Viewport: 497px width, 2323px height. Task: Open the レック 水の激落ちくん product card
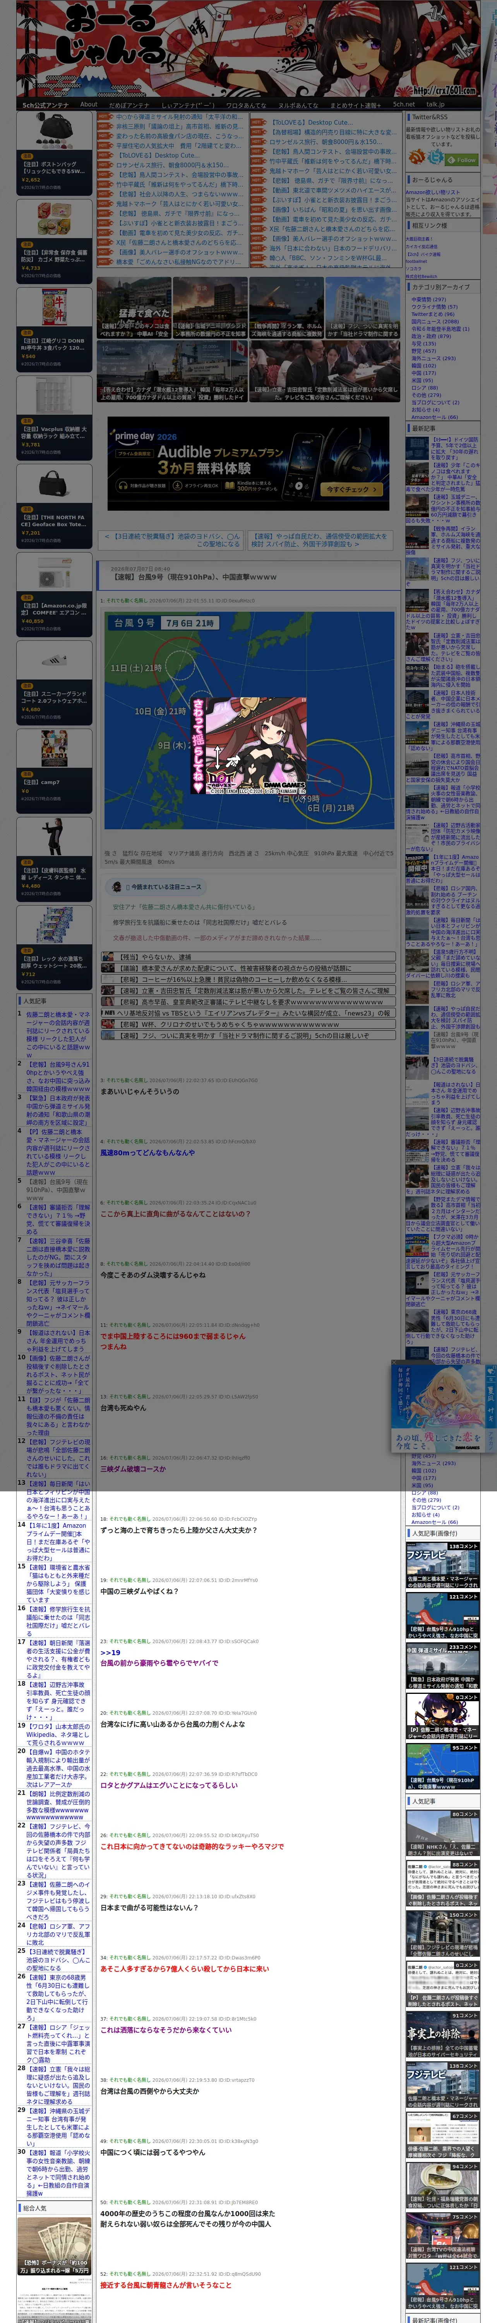click(x=54, y=948)
